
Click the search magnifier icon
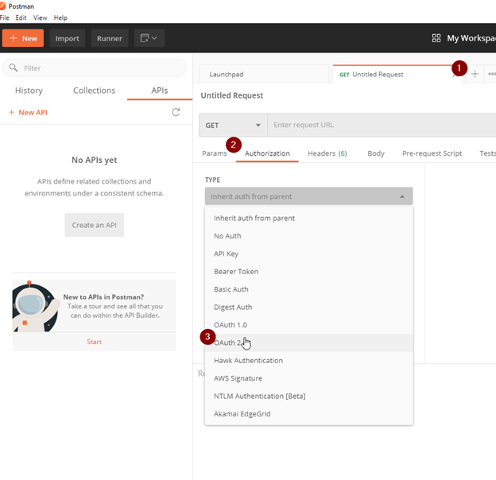click(x=14, y=68)
